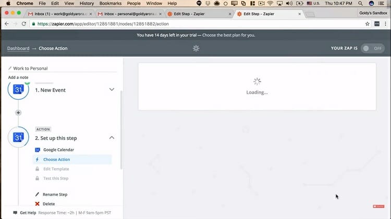This screenshot has width=391, height=219.
Task: Click the Wi-Fi status icon
Action: point(270,3)
